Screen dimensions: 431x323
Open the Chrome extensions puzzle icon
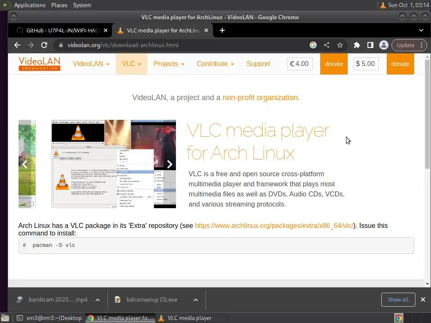tap(357, 45)
